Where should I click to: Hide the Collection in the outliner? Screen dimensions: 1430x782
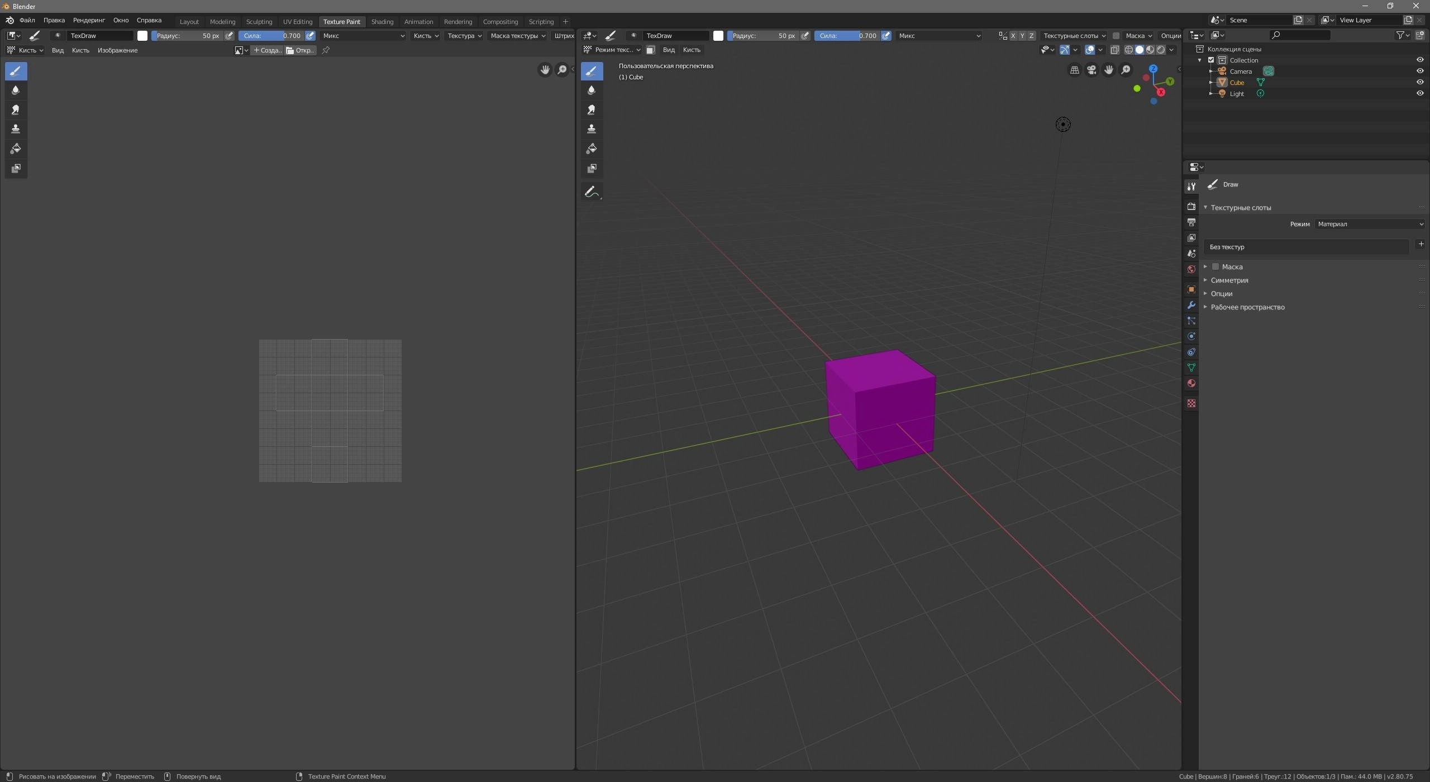pos(1419,60)
